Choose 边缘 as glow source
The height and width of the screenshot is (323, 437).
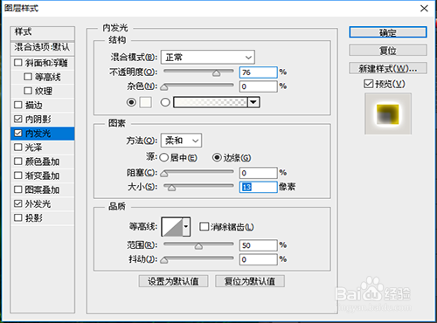click(x=217, y=157)
